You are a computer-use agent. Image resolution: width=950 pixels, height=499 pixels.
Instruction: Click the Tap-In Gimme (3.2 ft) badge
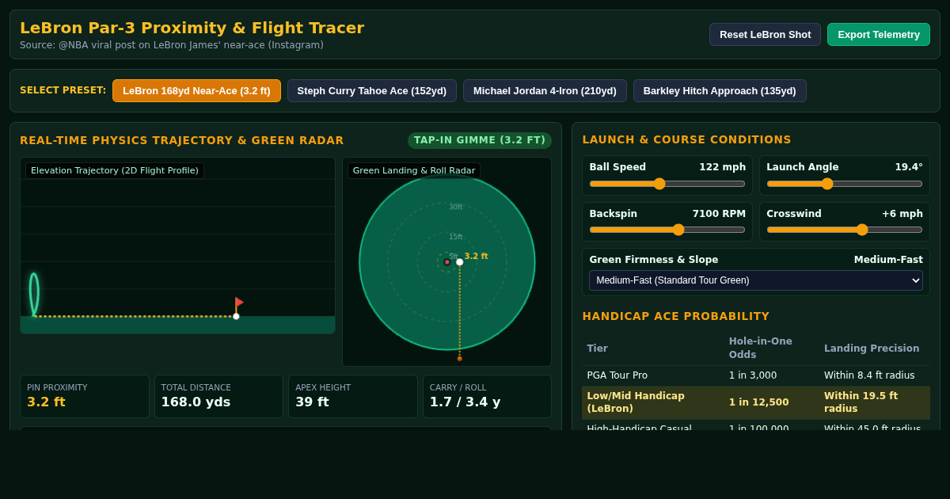point(480,140)
